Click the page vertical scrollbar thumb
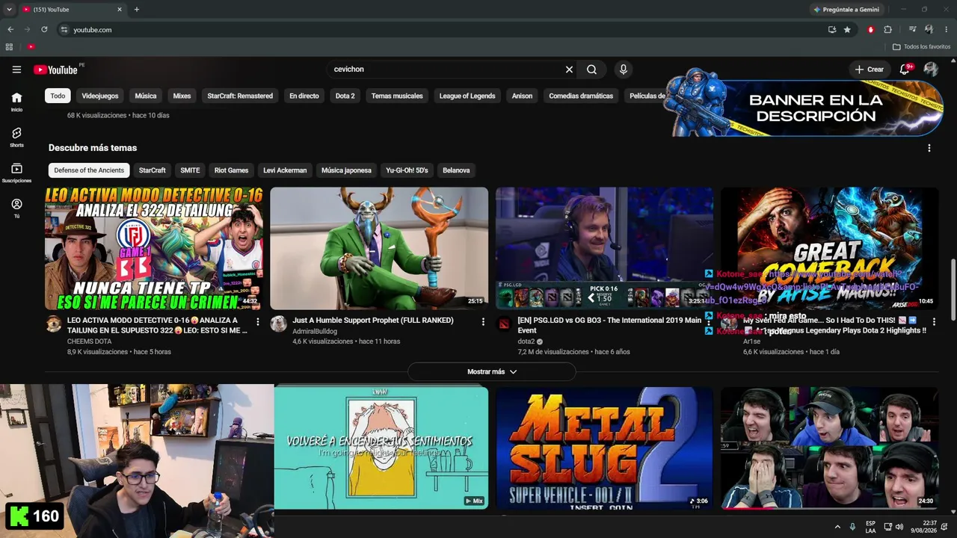 (953, 289)
